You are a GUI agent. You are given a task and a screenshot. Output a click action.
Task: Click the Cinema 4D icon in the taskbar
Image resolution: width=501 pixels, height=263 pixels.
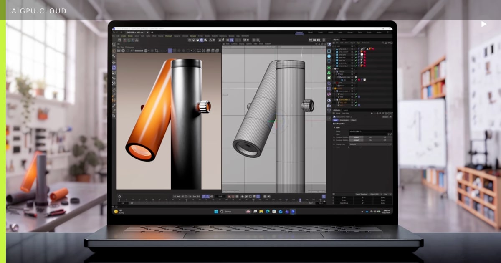(293, 212)
